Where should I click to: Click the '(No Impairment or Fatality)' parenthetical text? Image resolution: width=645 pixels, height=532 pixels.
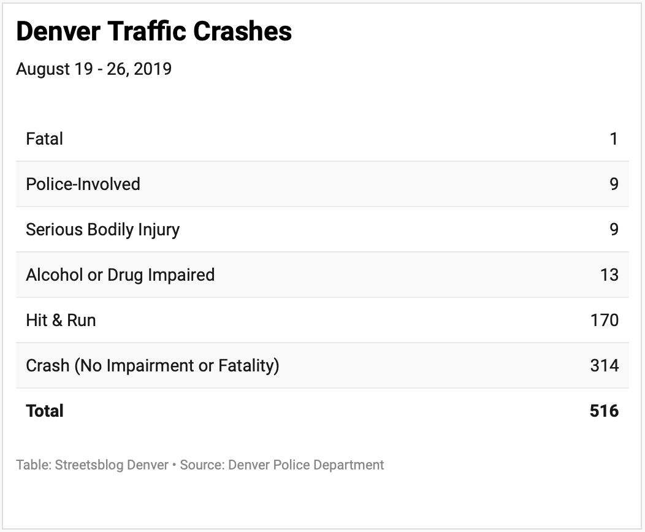click(177, 365)
